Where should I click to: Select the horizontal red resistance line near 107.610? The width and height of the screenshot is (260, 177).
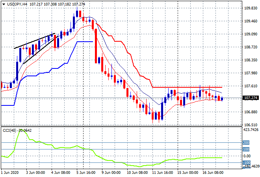pos(187,87)
